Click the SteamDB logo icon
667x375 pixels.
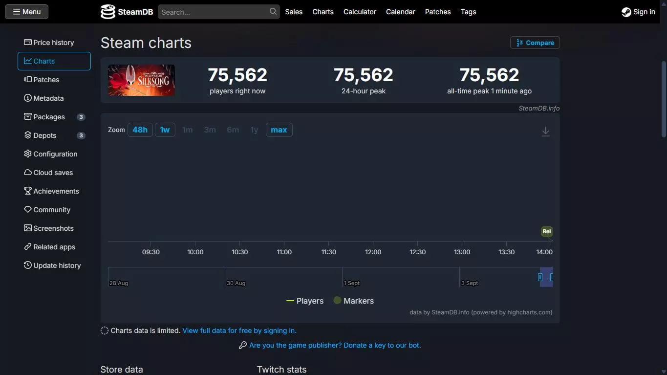[x=108, y=12]
